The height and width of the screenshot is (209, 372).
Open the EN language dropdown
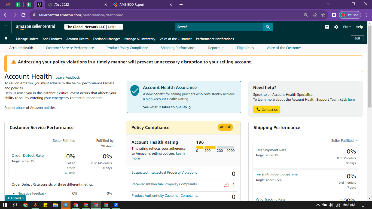pos(347,27)
